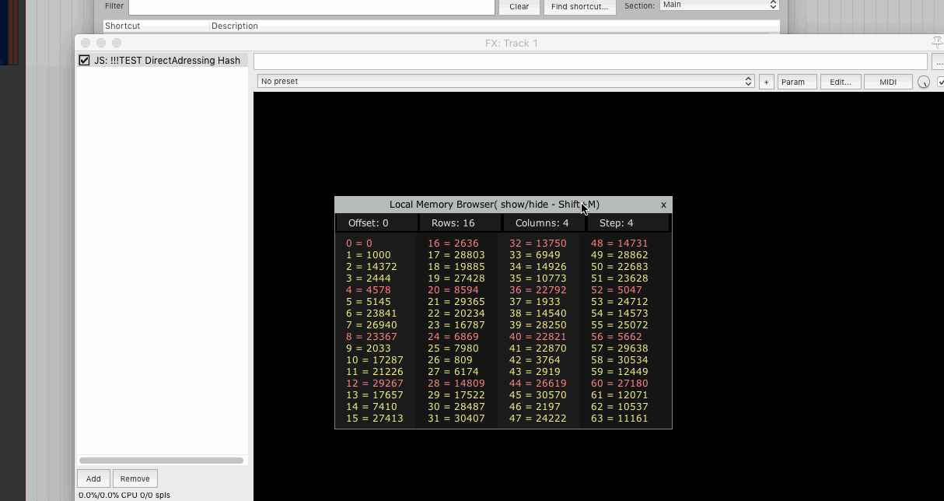The width and height of the screenshot is (944, 501).
Task: Click memory cell '8 = 23367'
Action: pyautogui.click(x=372, y=337)
